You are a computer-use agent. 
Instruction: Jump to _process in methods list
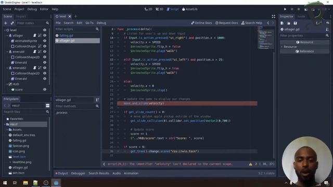[61, 113]
